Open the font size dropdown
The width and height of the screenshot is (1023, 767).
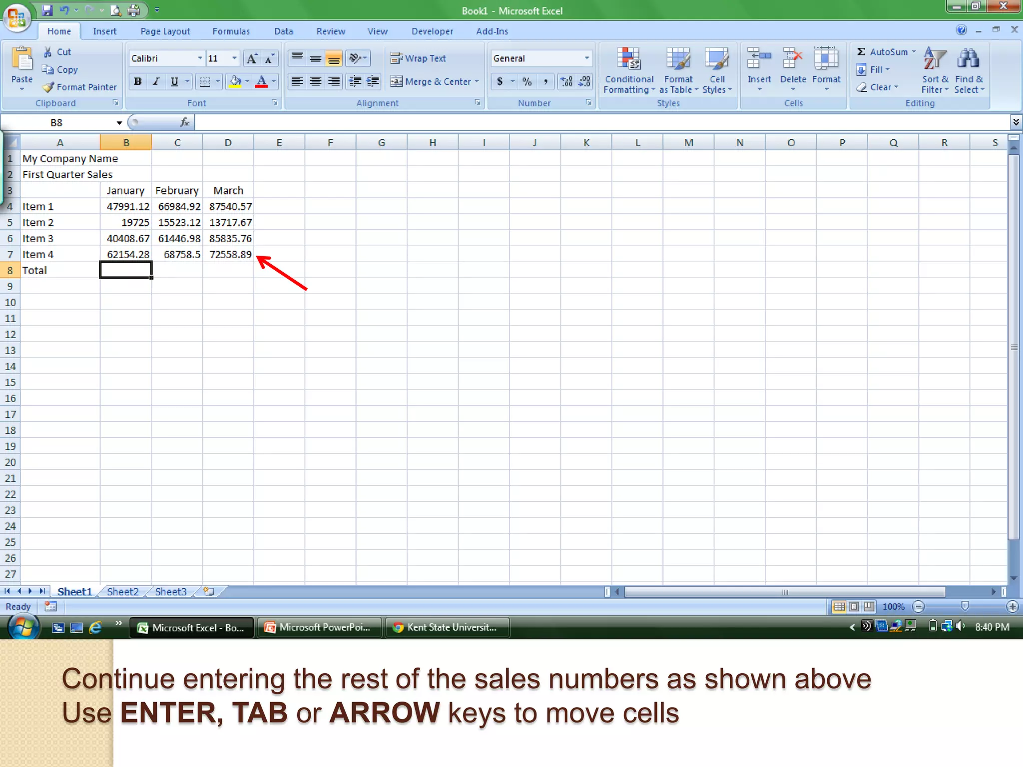pyautogui.click(x=234, y=58)
